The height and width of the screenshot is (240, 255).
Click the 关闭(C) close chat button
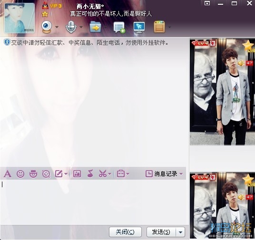(x=125, y=232)
